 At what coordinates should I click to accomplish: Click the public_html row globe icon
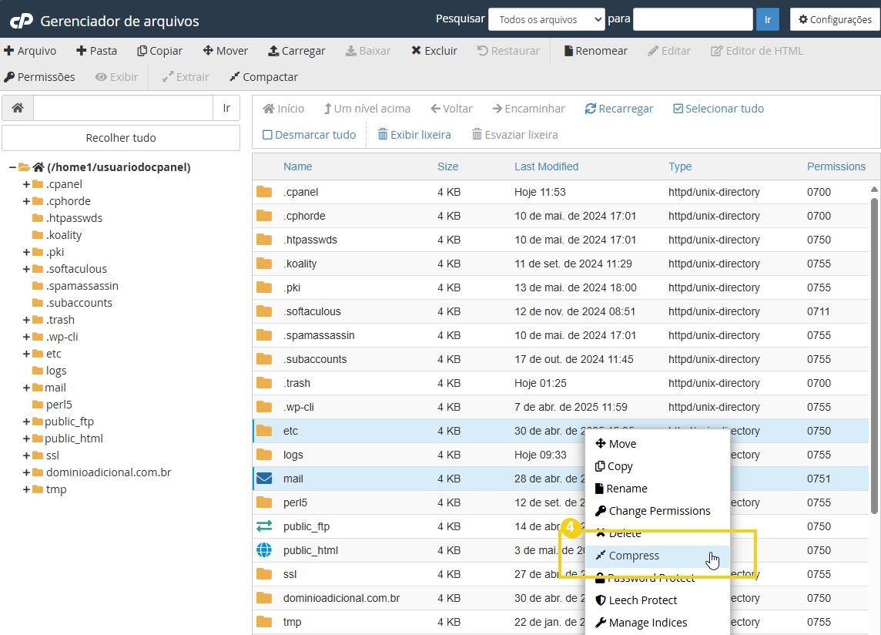[x=264, y=550]
